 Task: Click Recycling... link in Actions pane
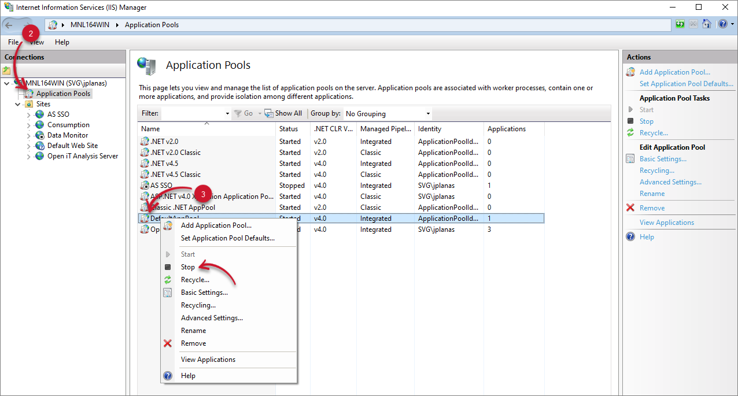[657, 171]
